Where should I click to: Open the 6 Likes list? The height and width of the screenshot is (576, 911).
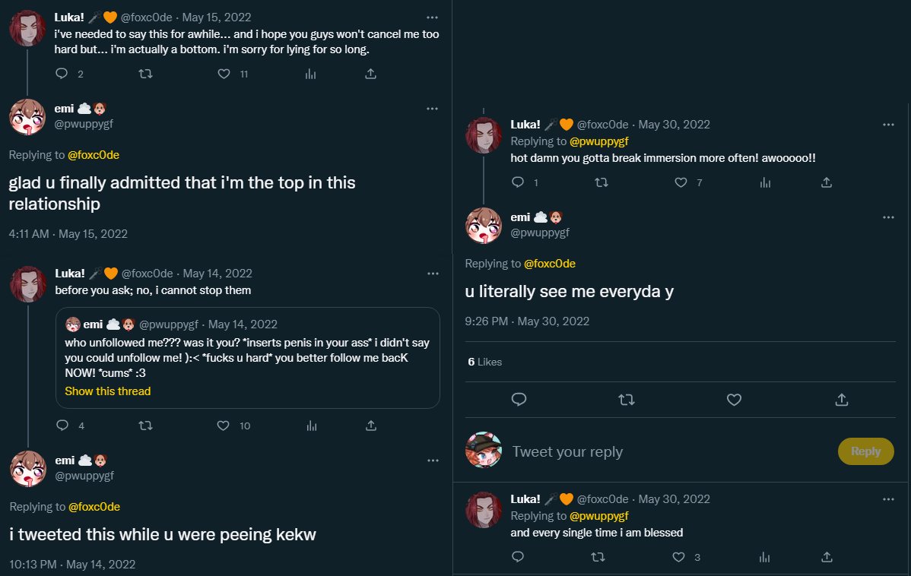[485, 362]
